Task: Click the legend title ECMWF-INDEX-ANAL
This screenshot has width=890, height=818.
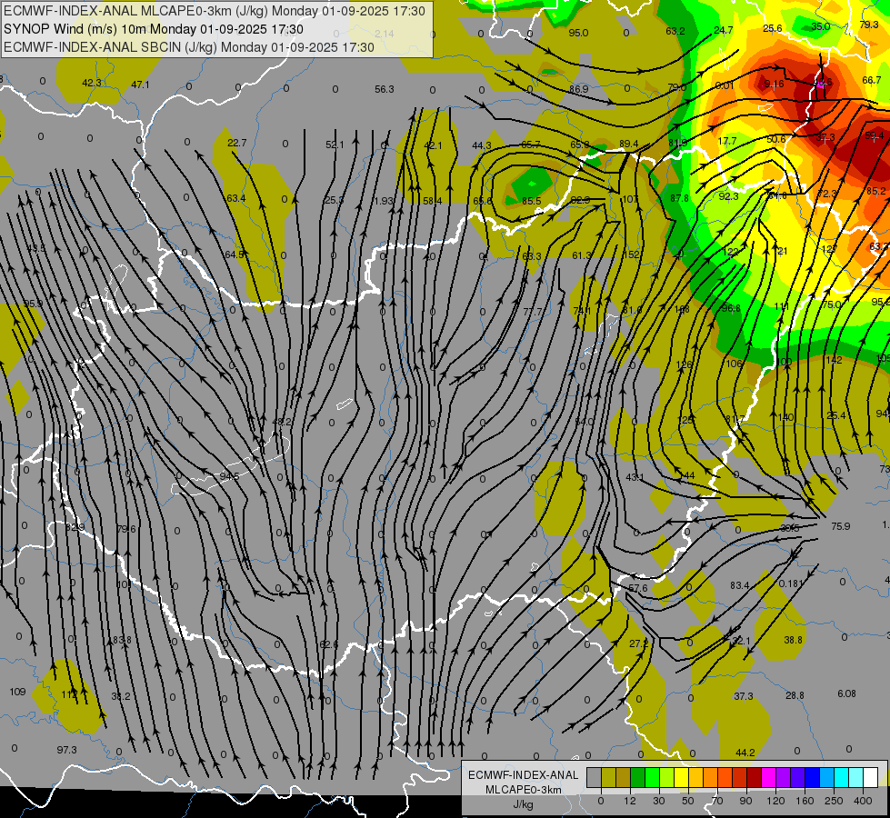Action: click(x=523, y=775)
